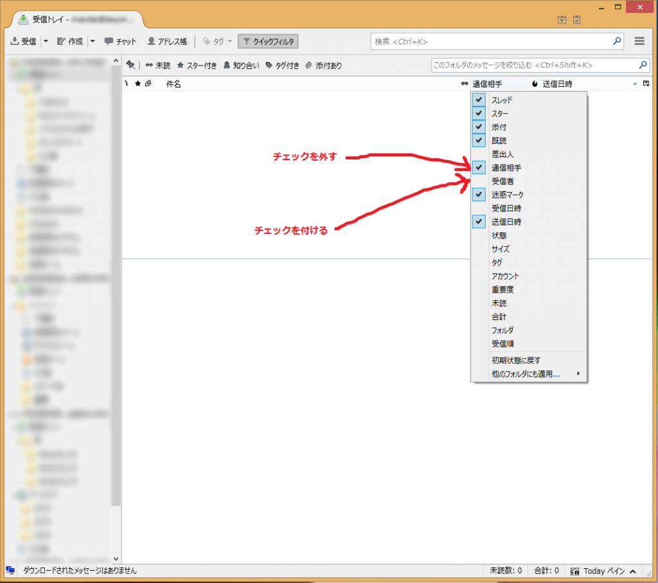Click the status bar online status icon
The height and width of the screenshot is (583, 658).
click(x=10, y=570)
